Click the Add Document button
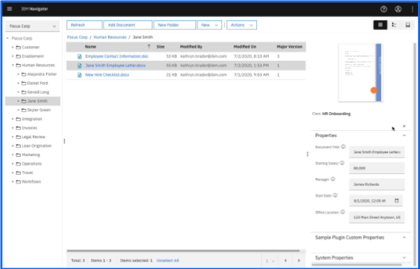This screenshot has height=269, width=420. click(x=128, y=25)
